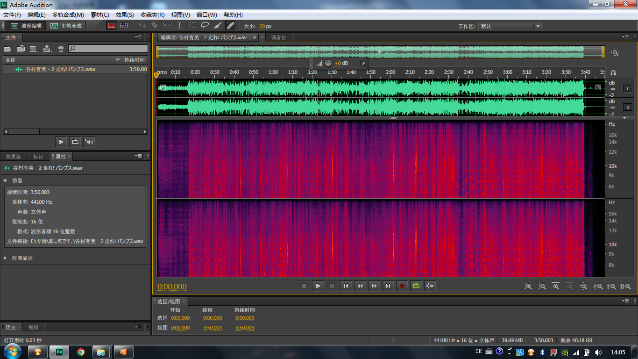Open file icon in Files panel
The image size is (638, 359).
point(7,49)
